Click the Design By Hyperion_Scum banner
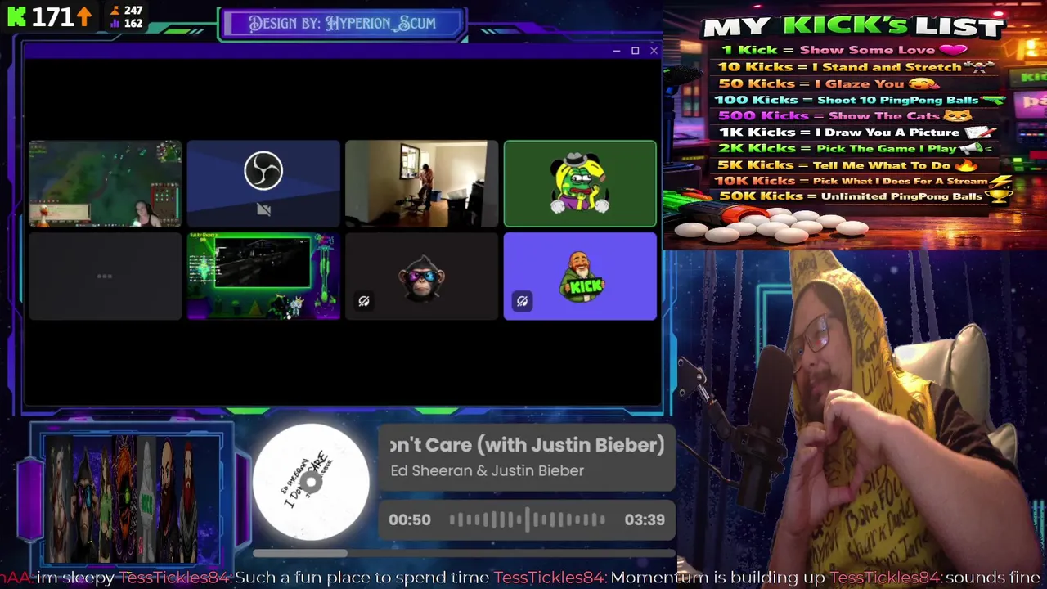The width and height of the screenshot is (1047, 589). click(x=343, y=24)
